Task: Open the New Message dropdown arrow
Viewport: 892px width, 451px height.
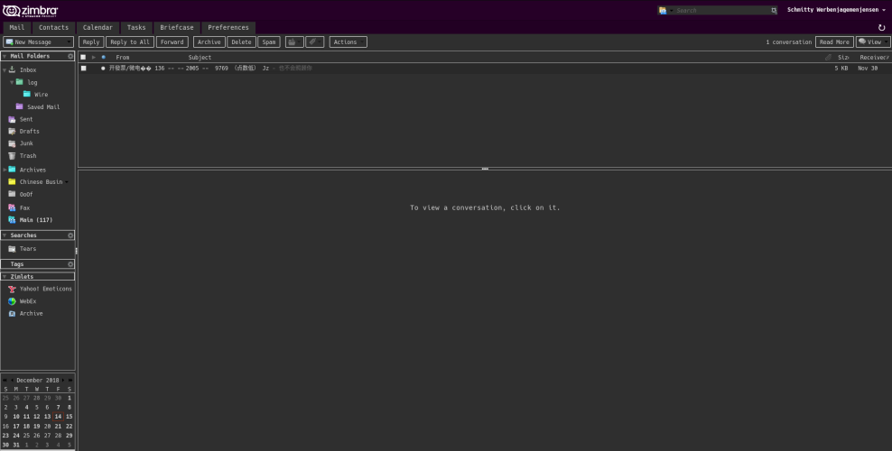Action: (x=70, y=42)
